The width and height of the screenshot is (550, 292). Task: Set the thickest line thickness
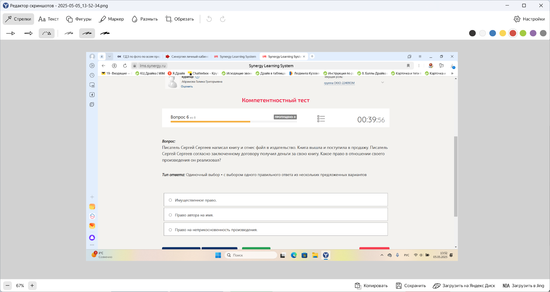tap(105, 33)
